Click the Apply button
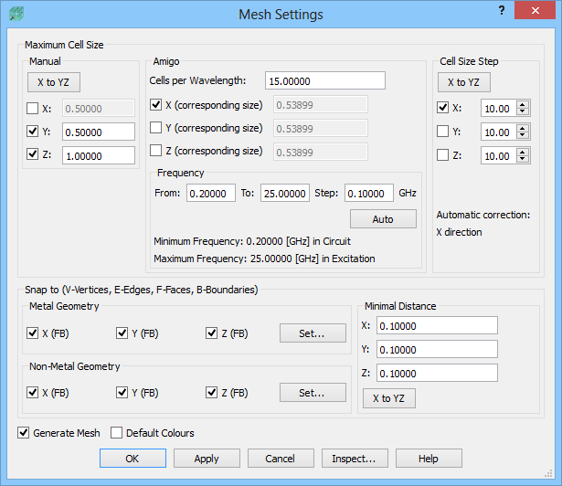Image resolution: width=562 pixels, height=486 pixels. coord(207,458)
